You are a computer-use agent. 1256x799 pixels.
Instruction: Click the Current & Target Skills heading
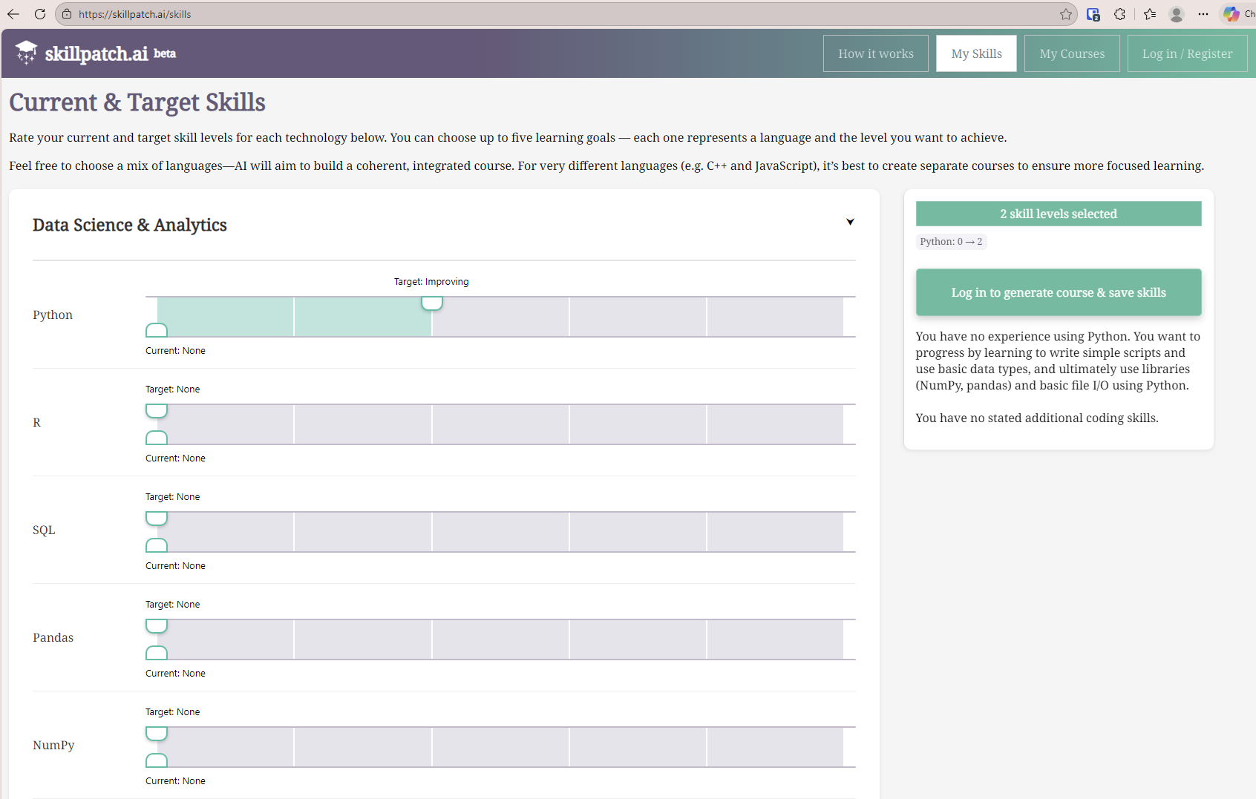coord(137,102)
